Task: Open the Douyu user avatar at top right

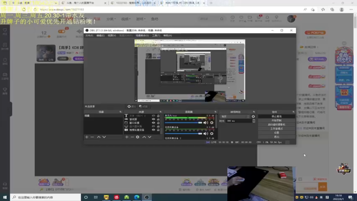Action: tap(291, 19)
